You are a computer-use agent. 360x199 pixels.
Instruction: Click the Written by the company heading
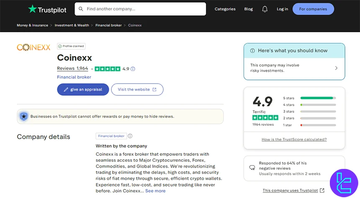[x=121, y=146]
